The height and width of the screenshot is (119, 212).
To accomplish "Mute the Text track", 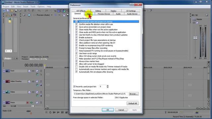I will [37, 71].
